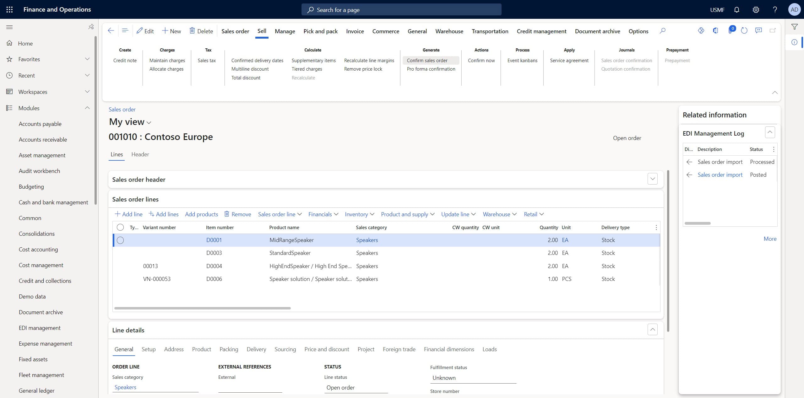Click the page vertical scrollbar

(x=668, y=251)
